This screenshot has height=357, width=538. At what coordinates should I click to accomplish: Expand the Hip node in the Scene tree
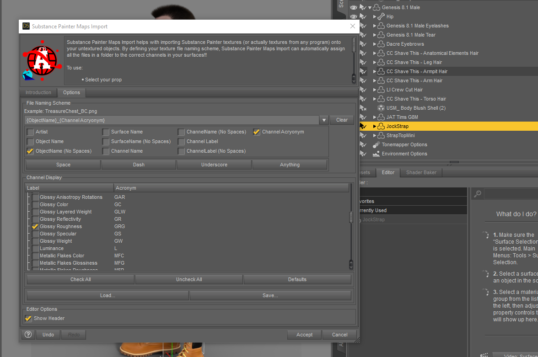[x=375, y=16]
